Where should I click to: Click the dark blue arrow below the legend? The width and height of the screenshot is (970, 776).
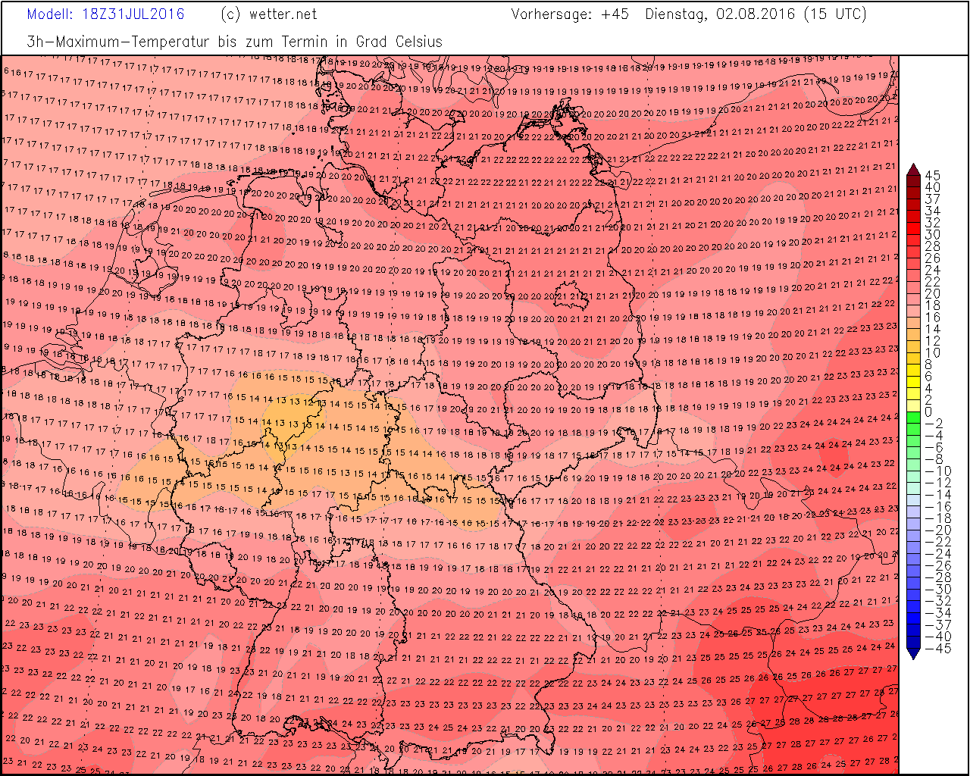coord(913,652)
